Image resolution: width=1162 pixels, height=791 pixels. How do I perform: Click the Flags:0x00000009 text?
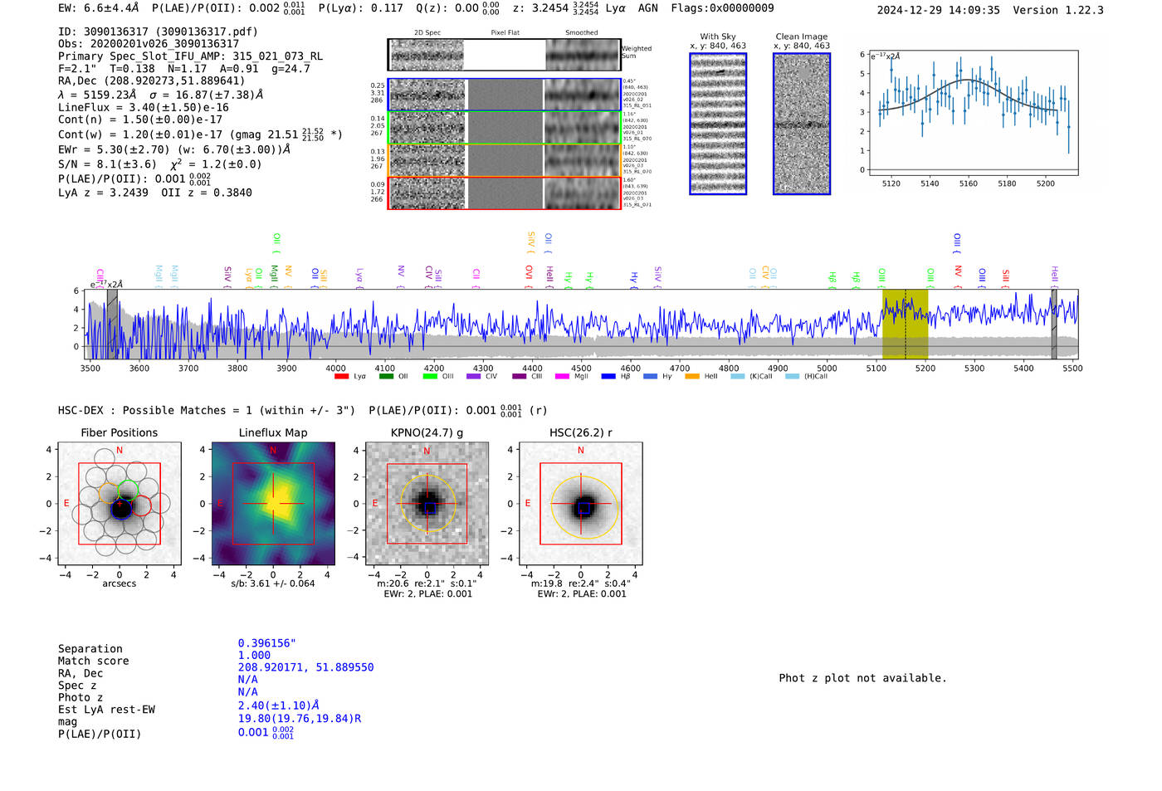pos(722,8)
